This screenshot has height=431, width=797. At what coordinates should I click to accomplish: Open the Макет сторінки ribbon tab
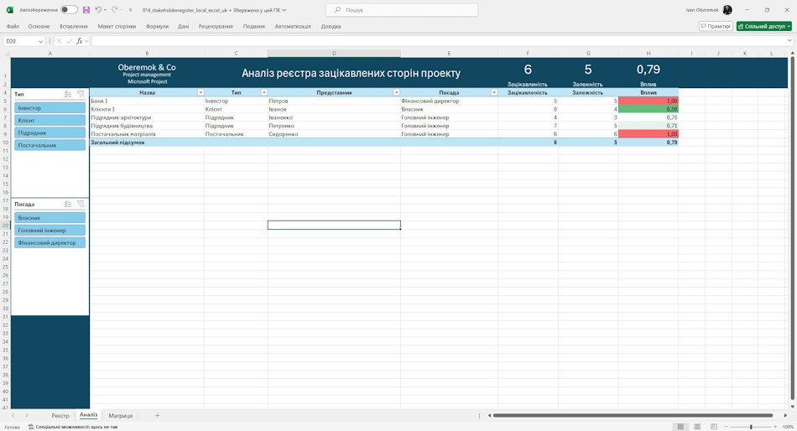click(x=117, y=27)
